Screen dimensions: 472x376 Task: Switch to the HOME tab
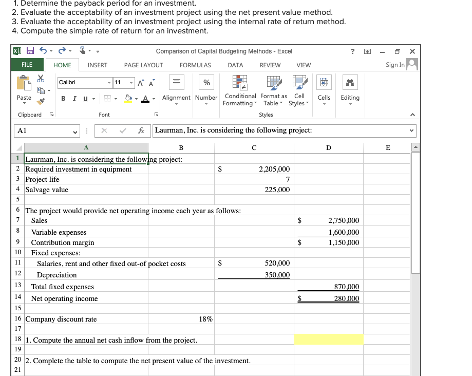[62, 65]
